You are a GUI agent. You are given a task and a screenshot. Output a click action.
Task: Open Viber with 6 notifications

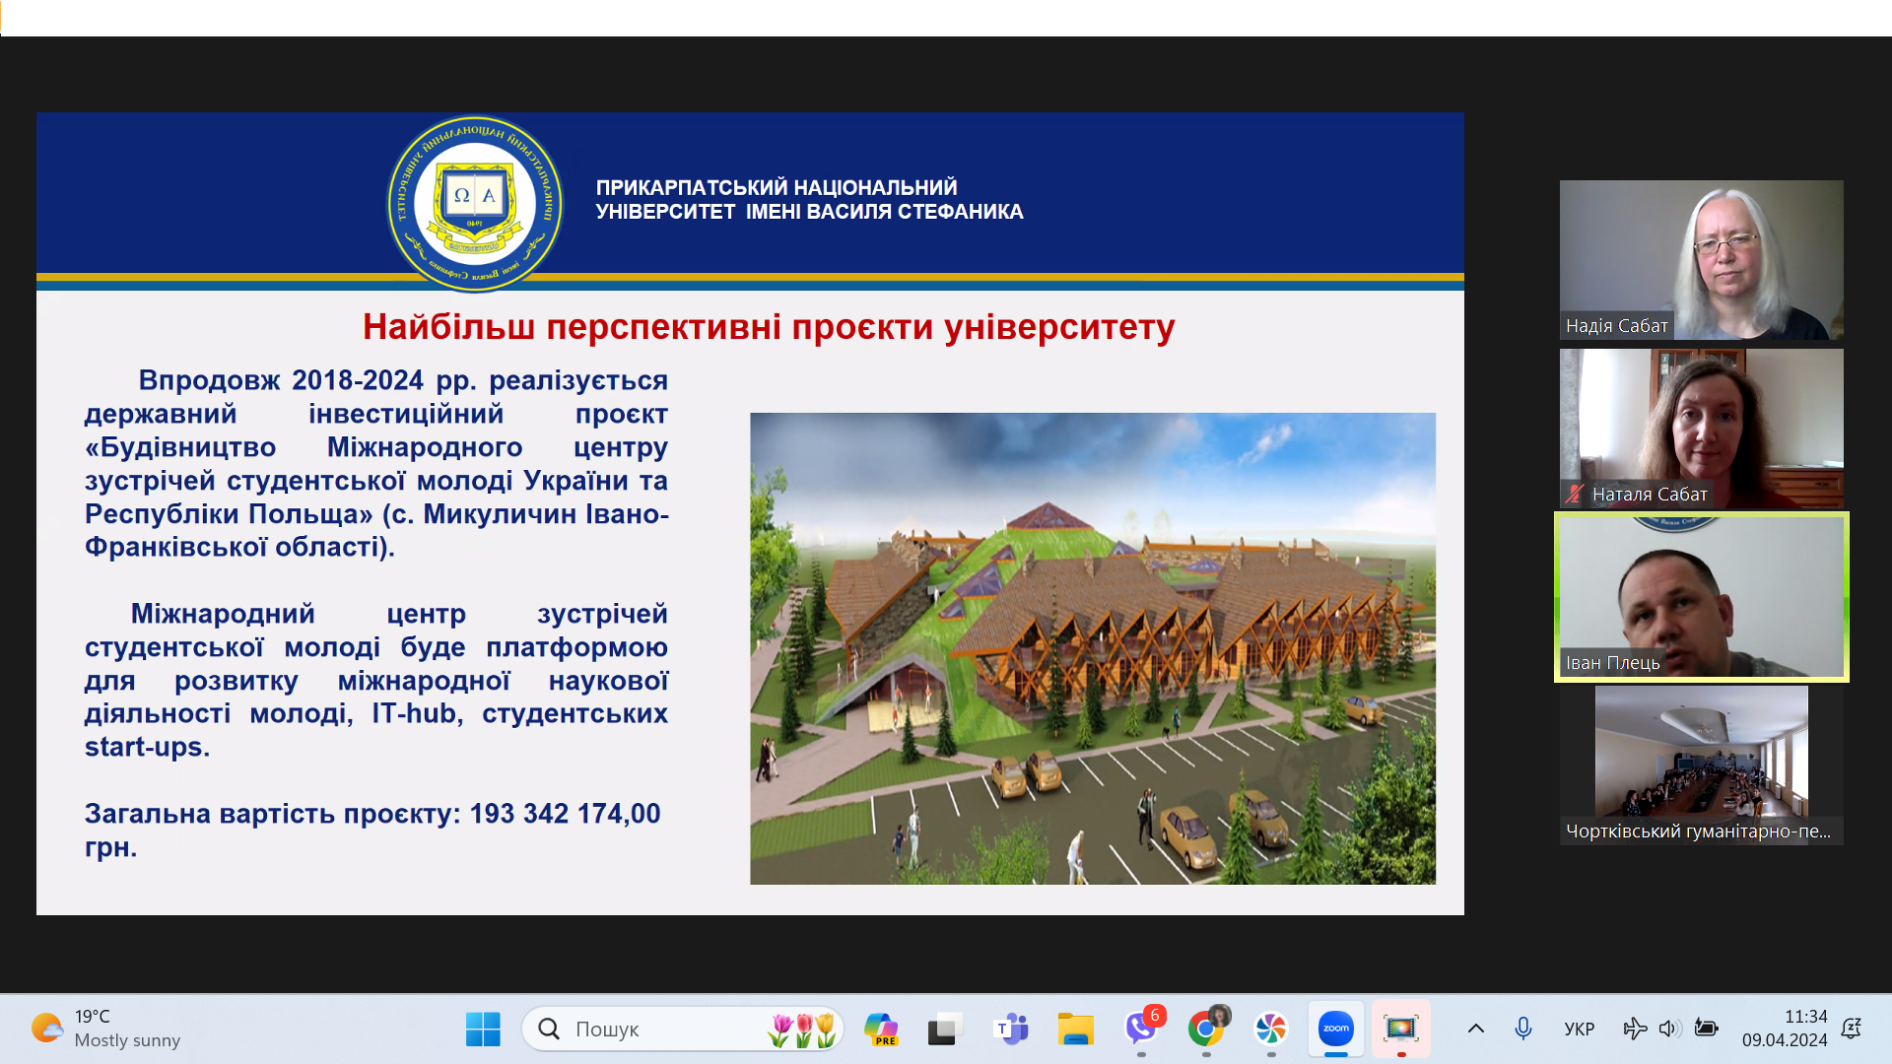(x=1141, y=1030)
